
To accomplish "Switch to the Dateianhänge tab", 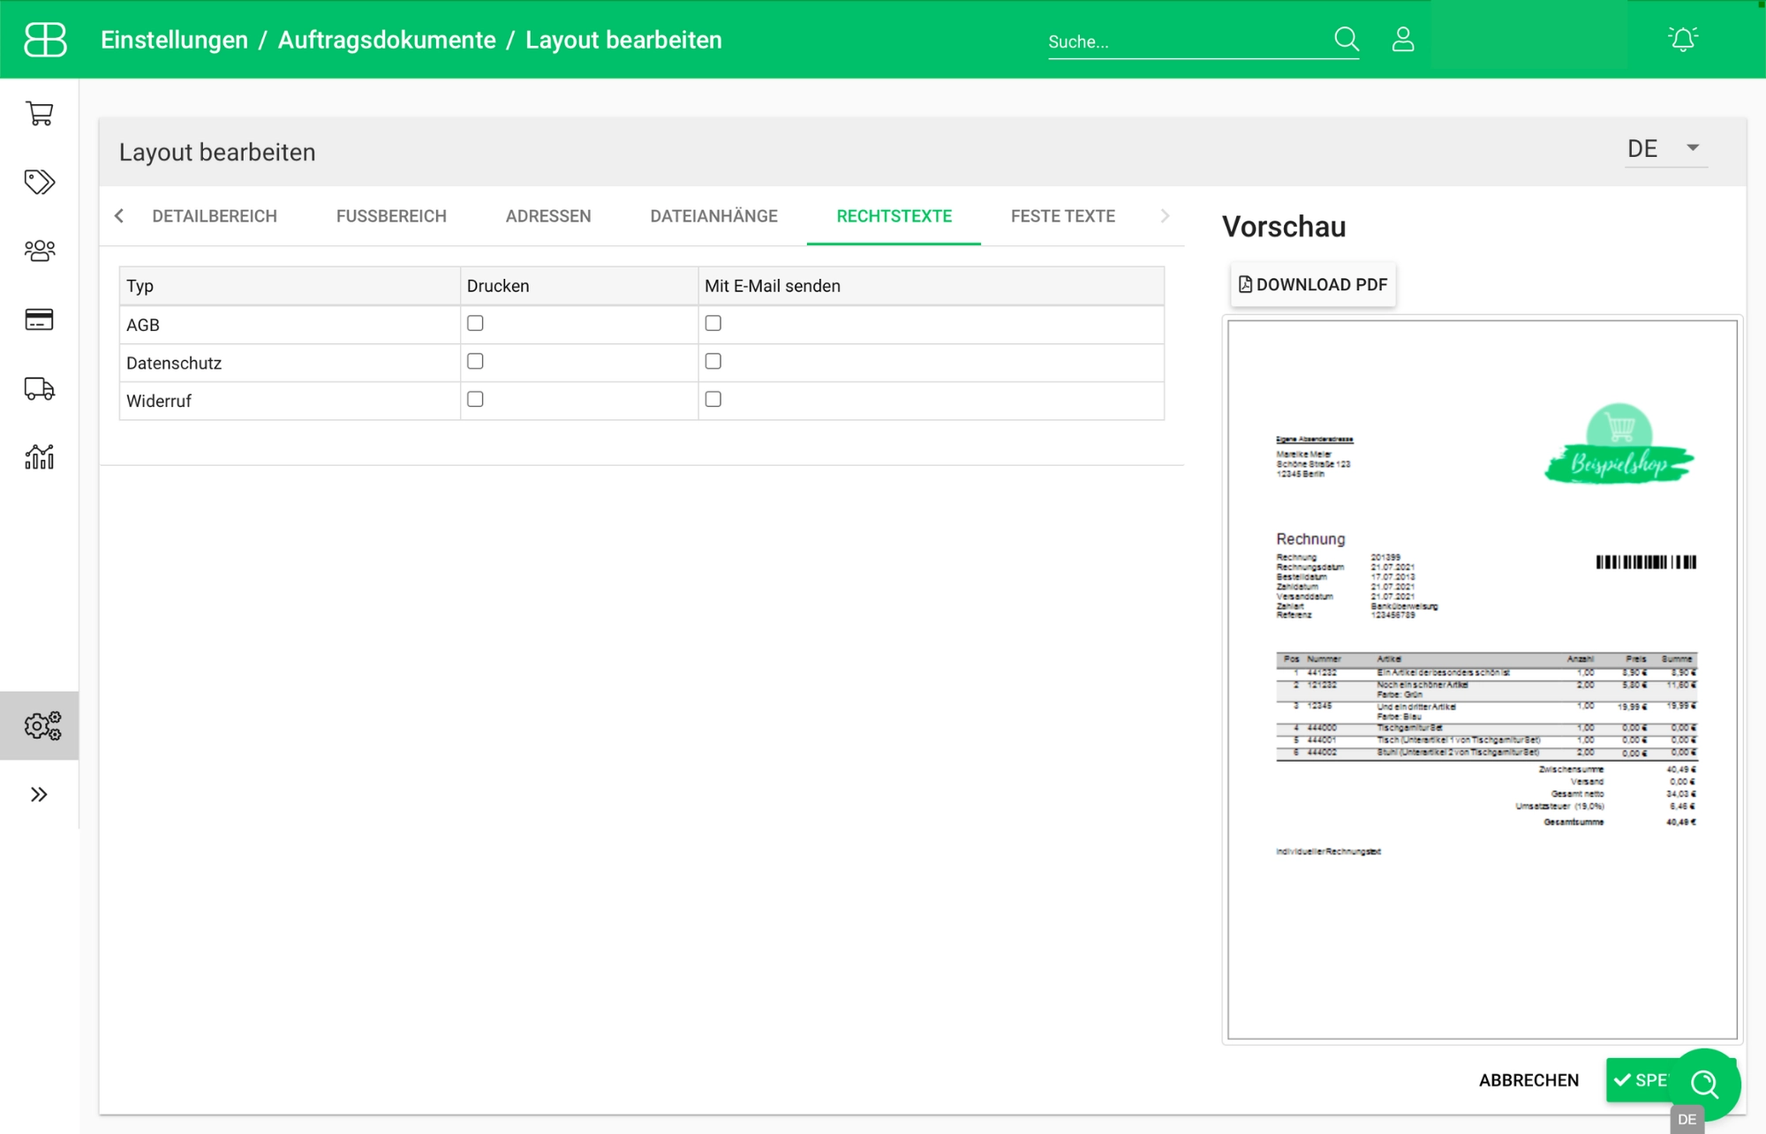I will [x=713, y=216].
